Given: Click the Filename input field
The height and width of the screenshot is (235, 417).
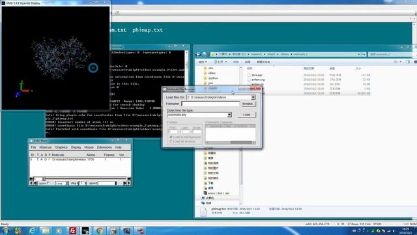Looking at the screenshot, I should coord(210,104).
